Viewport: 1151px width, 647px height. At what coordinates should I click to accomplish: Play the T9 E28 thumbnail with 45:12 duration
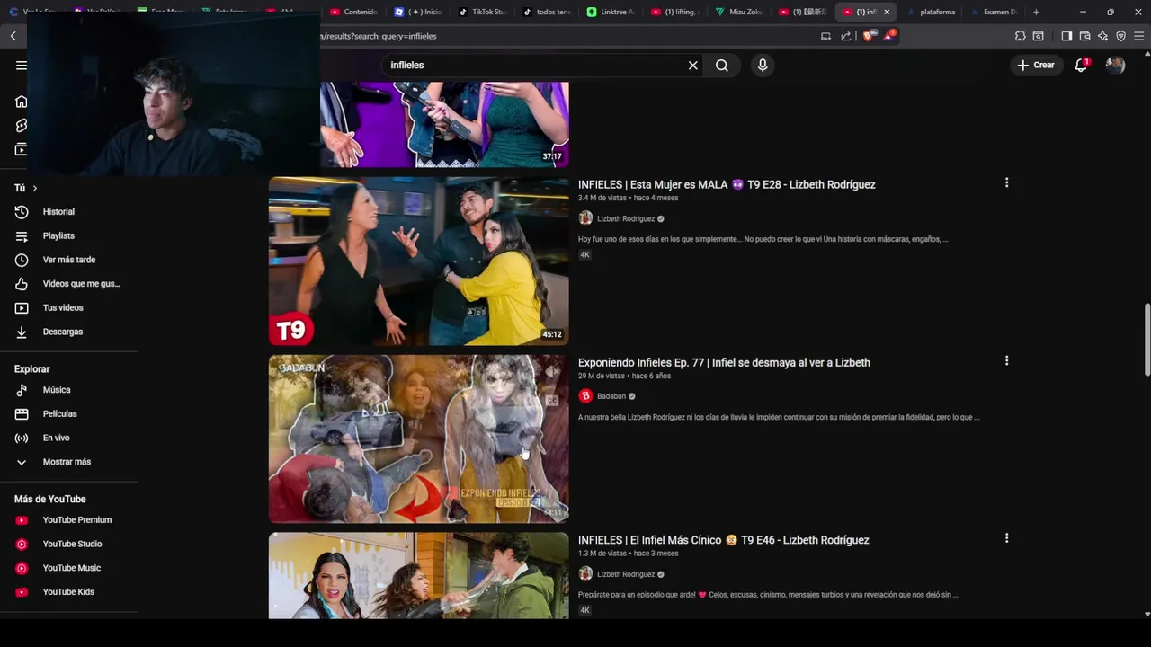[419, 261]
